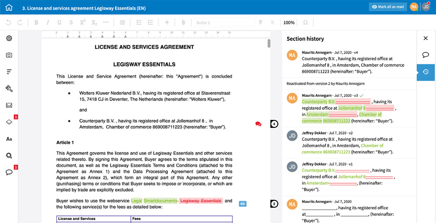Click the Aa font icon in sidebar
This screenshot has width=436, height=223.
pos(9,139)
